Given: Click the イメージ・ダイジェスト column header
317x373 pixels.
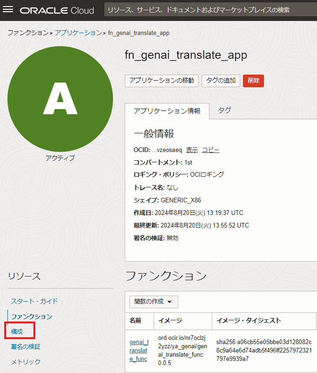Looking at the screenshot, I should pos(264,321).
